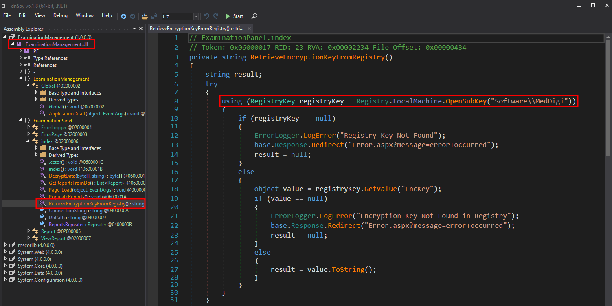This screenshot has width=612, height=306.
Task: Select the RetrieveEncryptionKeyFromRegistry method in tree
Action: coord(97,204)
